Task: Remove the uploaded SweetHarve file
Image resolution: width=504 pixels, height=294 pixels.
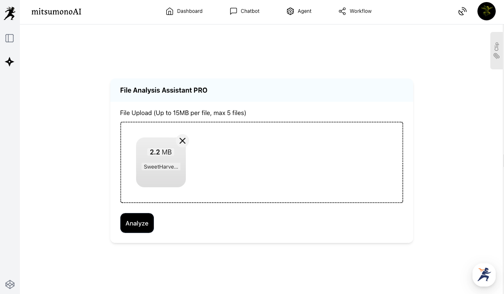Action: tap(182, 141)
